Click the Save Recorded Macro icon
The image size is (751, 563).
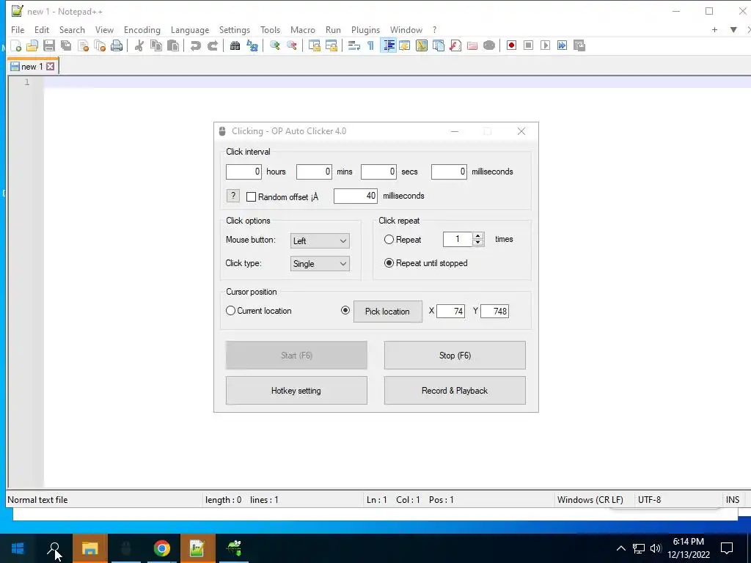tap(579, 45)
